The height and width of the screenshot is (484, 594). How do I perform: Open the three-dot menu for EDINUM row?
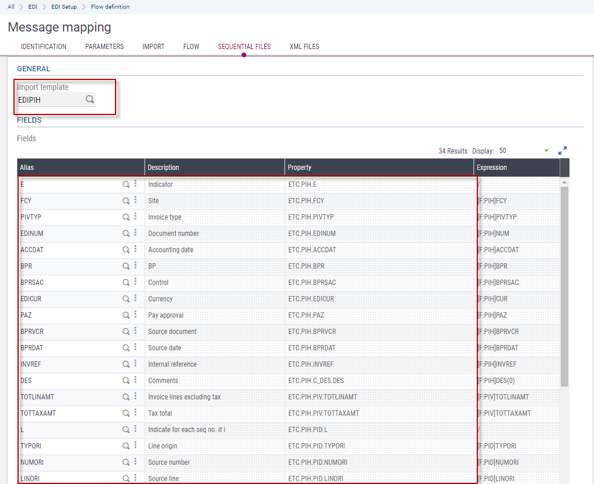pos(135,233)
